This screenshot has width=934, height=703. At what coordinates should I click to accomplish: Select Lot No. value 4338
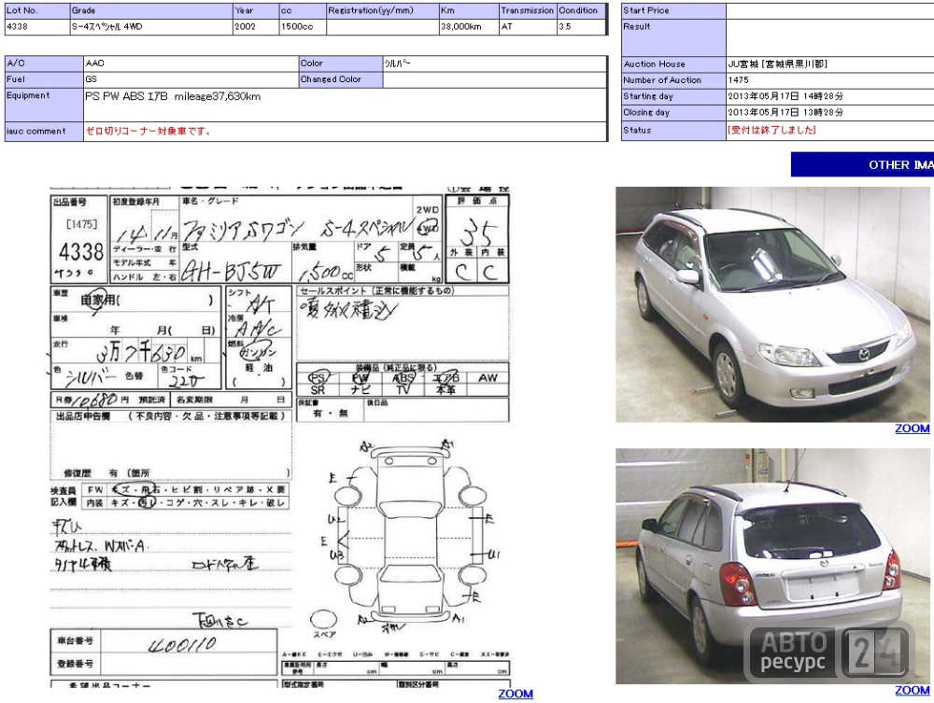point(17,27)
